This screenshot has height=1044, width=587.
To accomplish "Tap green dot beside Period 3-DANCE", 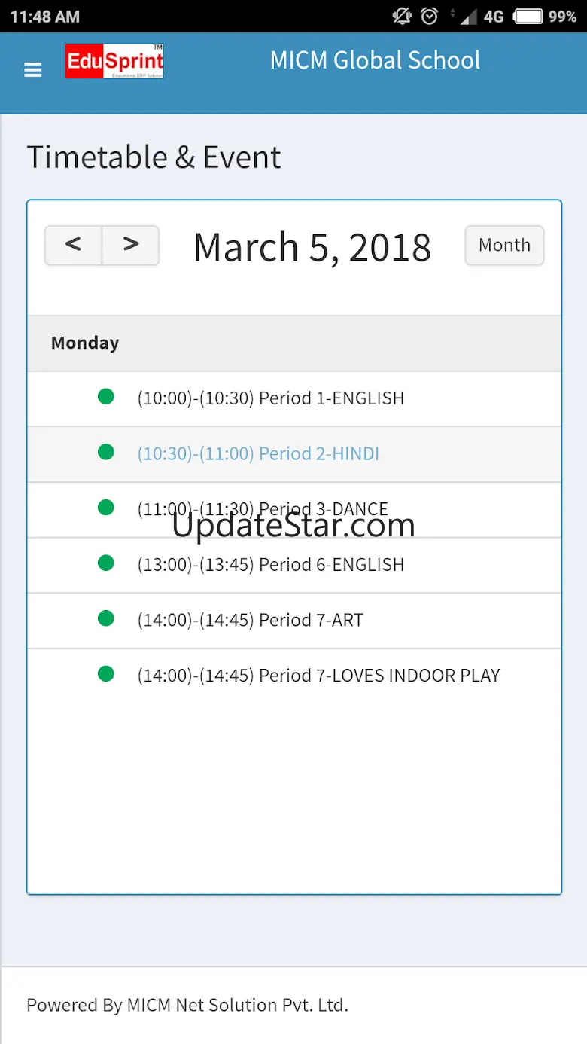I will (106, 508).
